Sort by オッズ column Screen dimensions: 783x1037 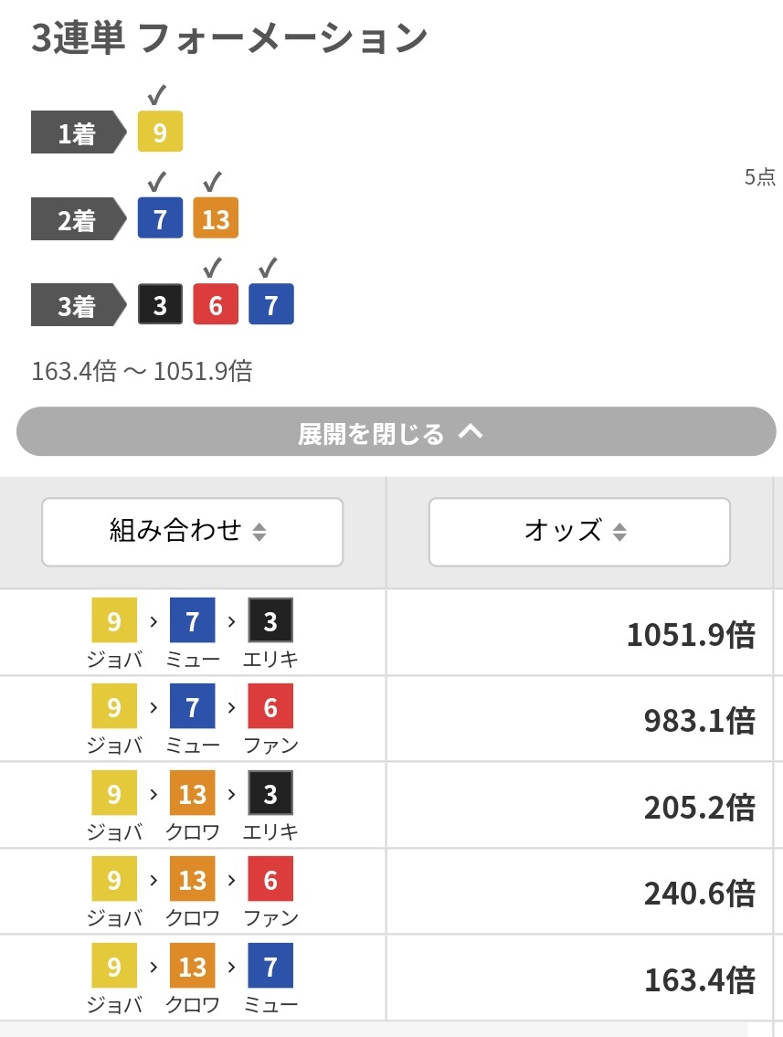[x=579, y=532]
